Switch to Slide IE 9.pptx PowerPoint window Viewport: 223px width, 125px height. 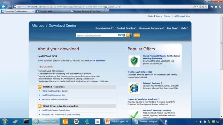(x=117, y=122)
